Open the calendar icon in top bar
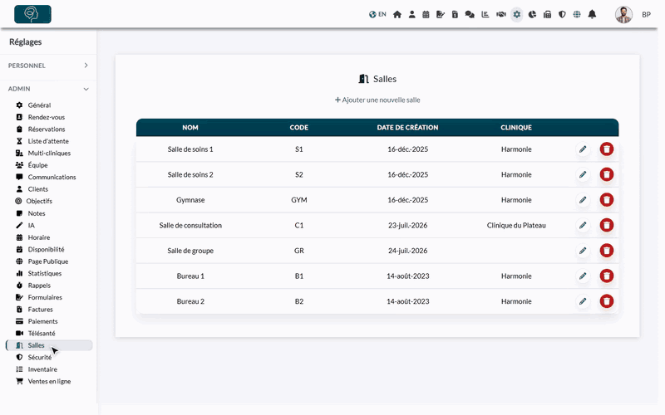The image size is (665, 415). [426, 14]
